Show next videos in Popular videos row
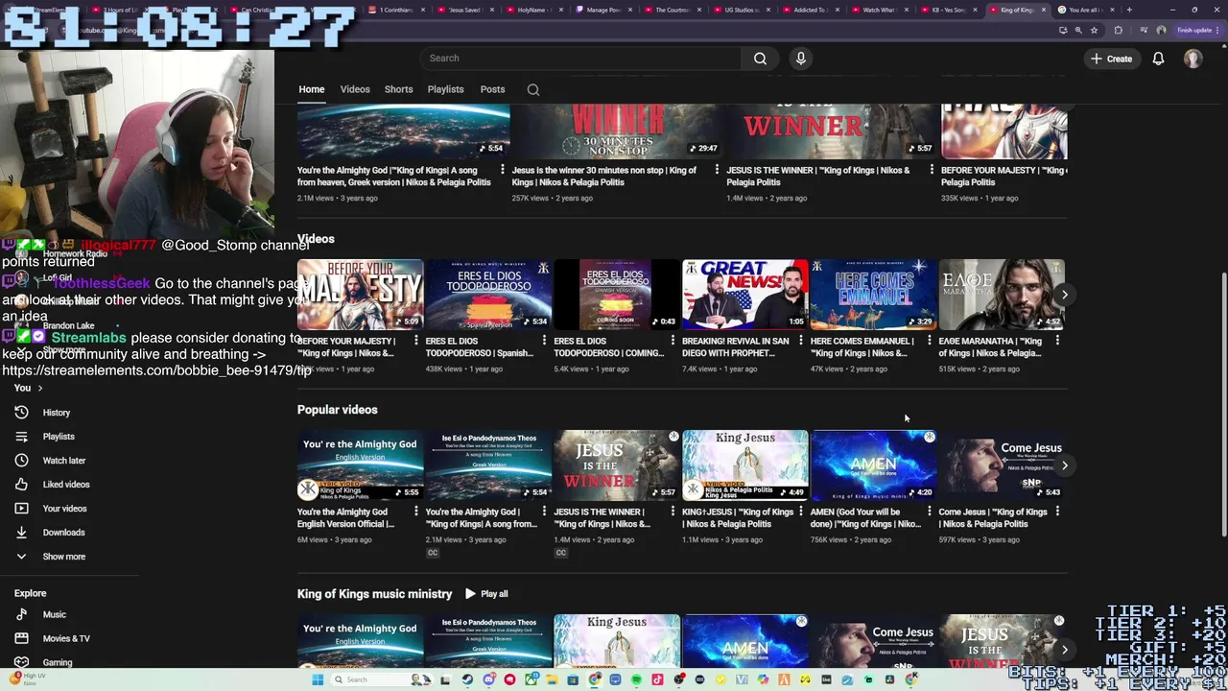Viewport: 1228px width, 691px height. pyautogui.click(x=1064, y=465)
